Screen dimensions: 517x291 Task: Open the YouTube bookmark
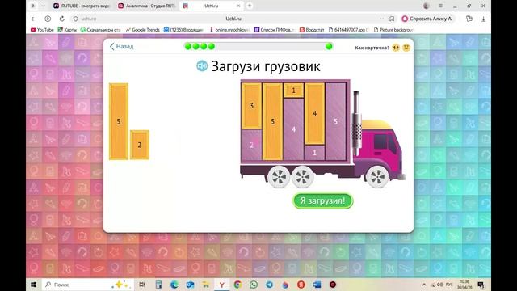tap(42, 30)
